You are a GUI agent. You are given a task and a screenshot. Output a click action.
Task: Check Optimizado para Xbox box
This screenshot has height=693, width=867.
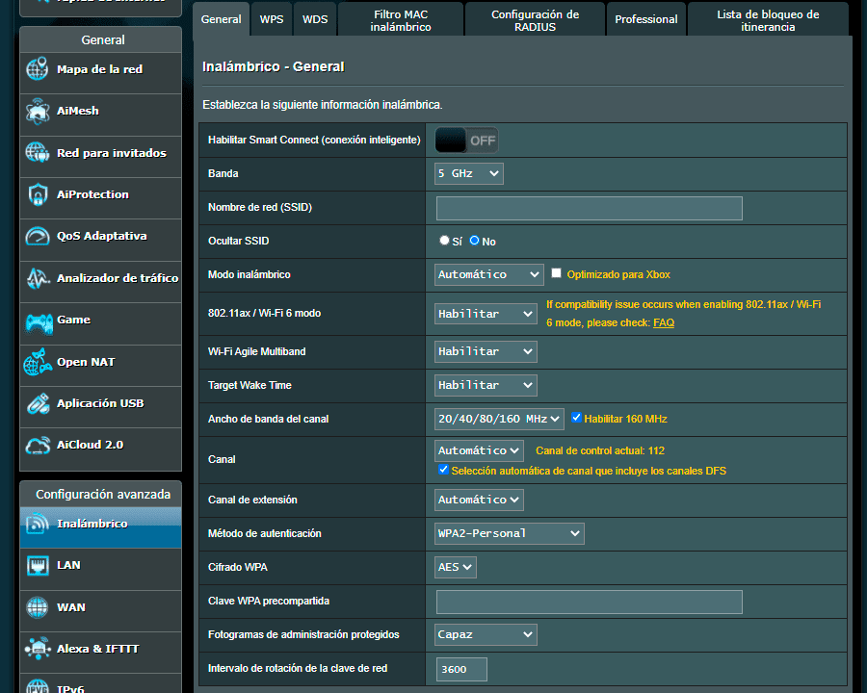[556, 273]
